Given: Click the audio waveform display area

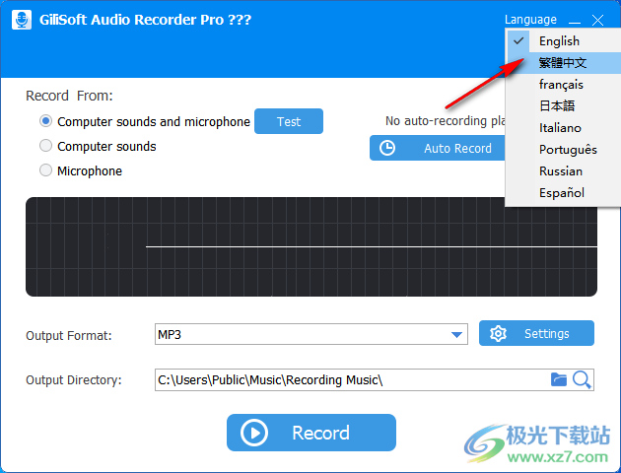Looking at the screenshot, I should point(311,246).
